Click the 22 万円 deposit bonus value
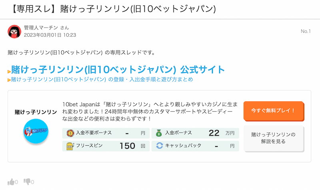 pyautogui.click(x=222, y=133)
